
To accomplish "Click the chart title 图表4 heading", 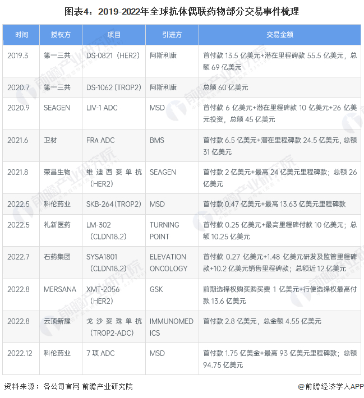I will pos(182,11).
